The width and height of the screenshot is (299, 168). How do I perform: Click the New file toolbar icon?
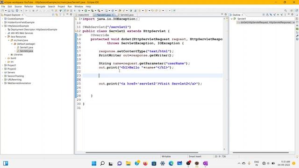pos(2,11)
